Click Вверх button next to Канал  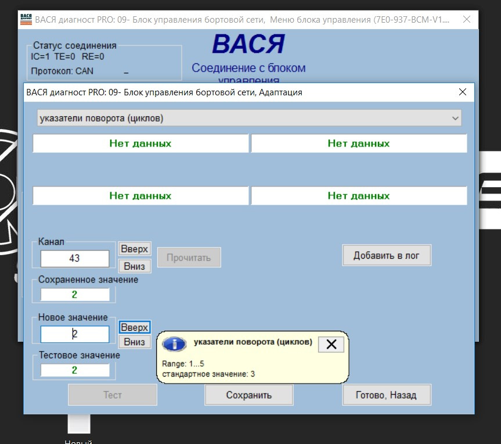click(135, 249)
